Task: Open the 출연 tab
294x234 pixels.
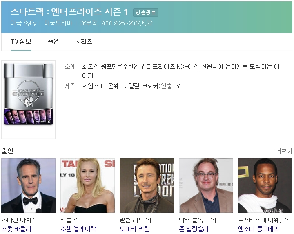Action: [53, 42]
